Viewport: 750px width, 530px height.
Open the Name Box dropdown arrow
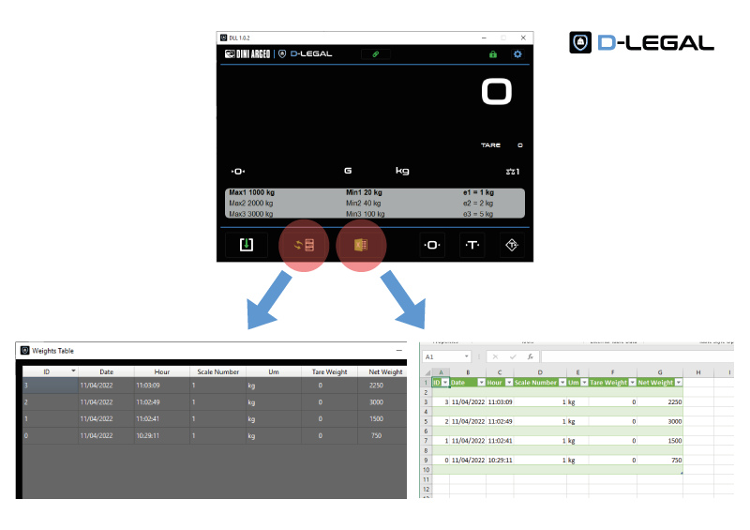point(467,357)
